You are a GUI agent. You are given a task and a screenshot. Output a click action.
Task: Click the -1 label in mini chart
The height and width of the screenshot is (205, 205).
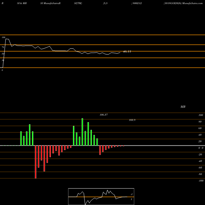(132, 194)
